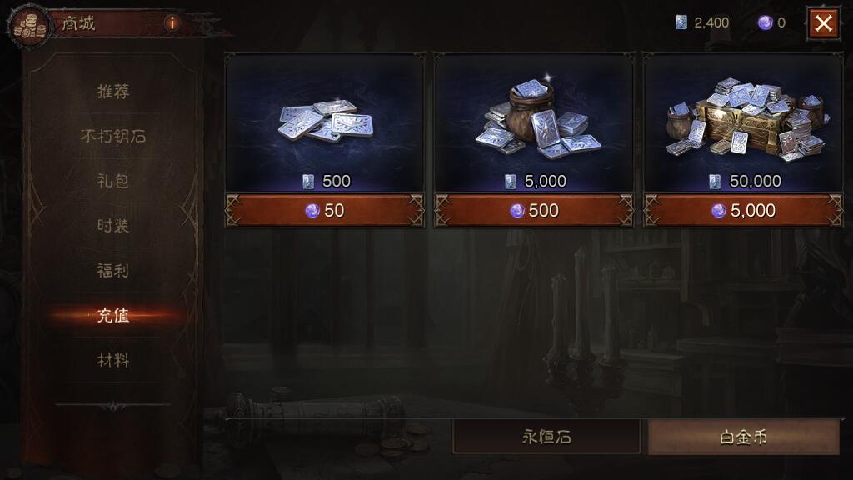Image resolution: width=853 pixels, height=480 pixels.
Task: Click the purple eternal orb balance icon
Action: pyautogui.click(x=766, y=22)
